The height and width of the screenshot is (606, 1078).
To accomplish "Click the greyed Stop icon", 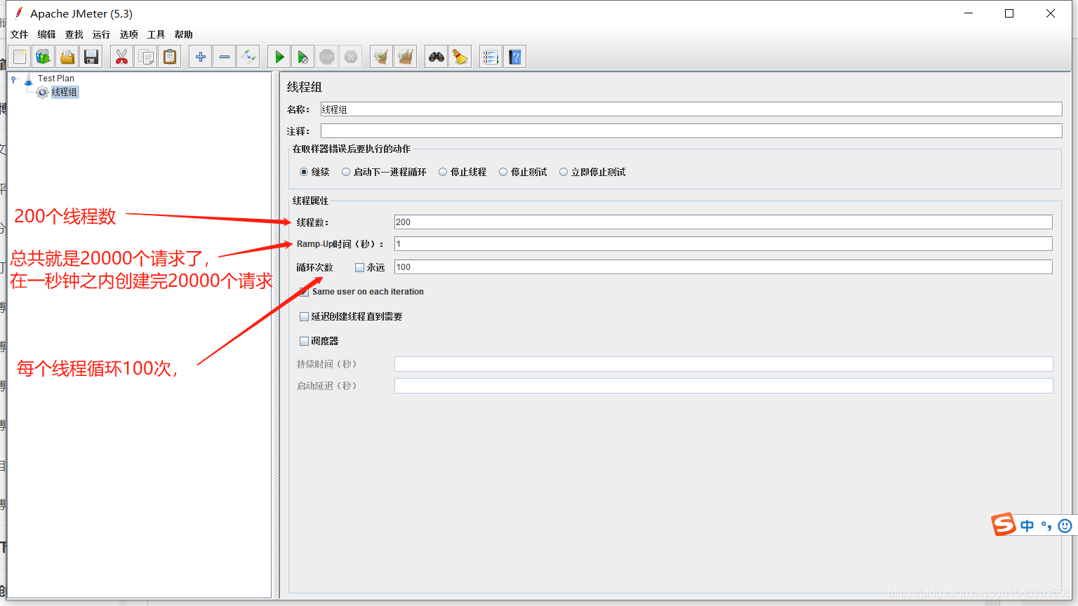I will click(327, 57).
